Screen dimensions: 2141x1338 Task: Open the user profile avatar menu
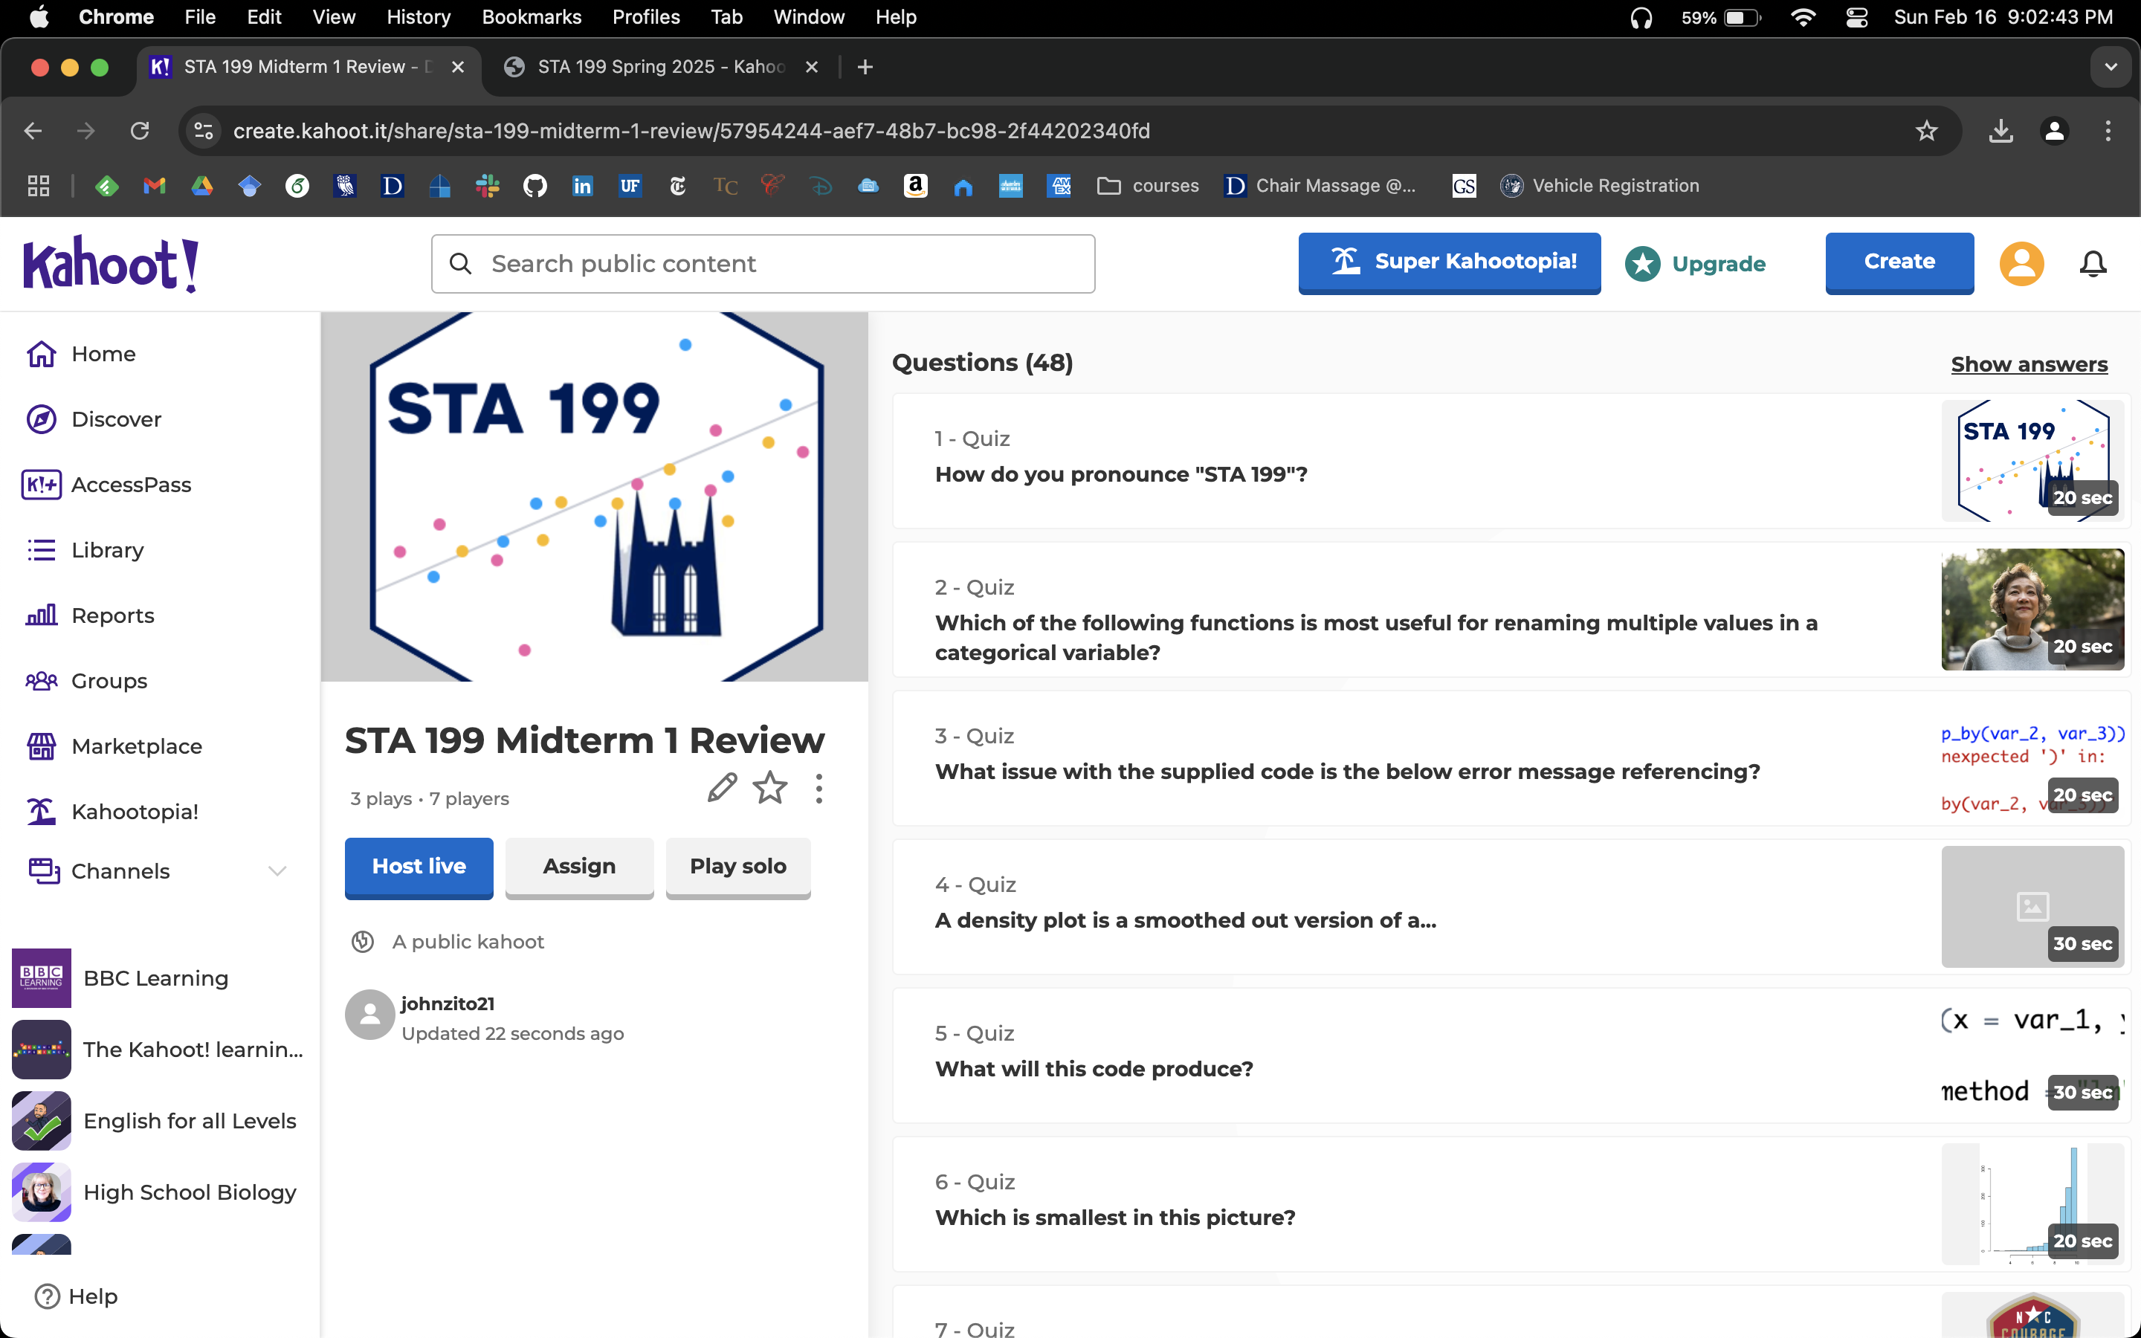[2021, 264]
